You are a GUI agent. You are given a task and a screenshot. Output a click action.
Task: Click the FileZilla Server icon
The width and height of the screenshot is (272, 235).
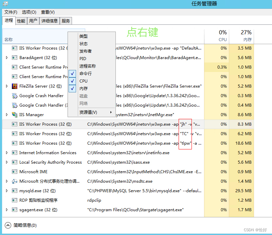pyautogui.click(x=15, y=86)
